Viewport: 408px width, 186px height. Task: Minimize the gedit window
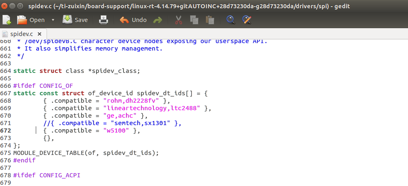click(12, 5)
